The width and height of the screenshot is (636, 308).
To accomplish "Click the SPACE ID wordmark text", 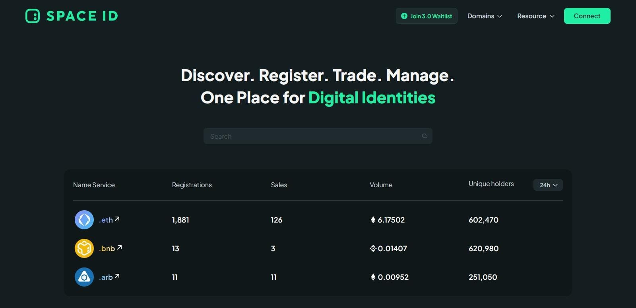I will 82,16.
